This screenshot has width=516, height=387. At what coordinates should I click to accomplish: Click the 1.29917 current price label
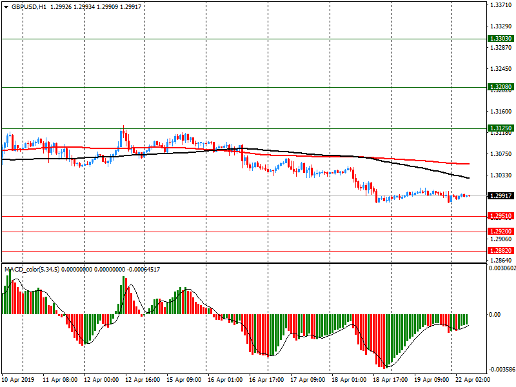pyautogui.click(x=501, y=196)
